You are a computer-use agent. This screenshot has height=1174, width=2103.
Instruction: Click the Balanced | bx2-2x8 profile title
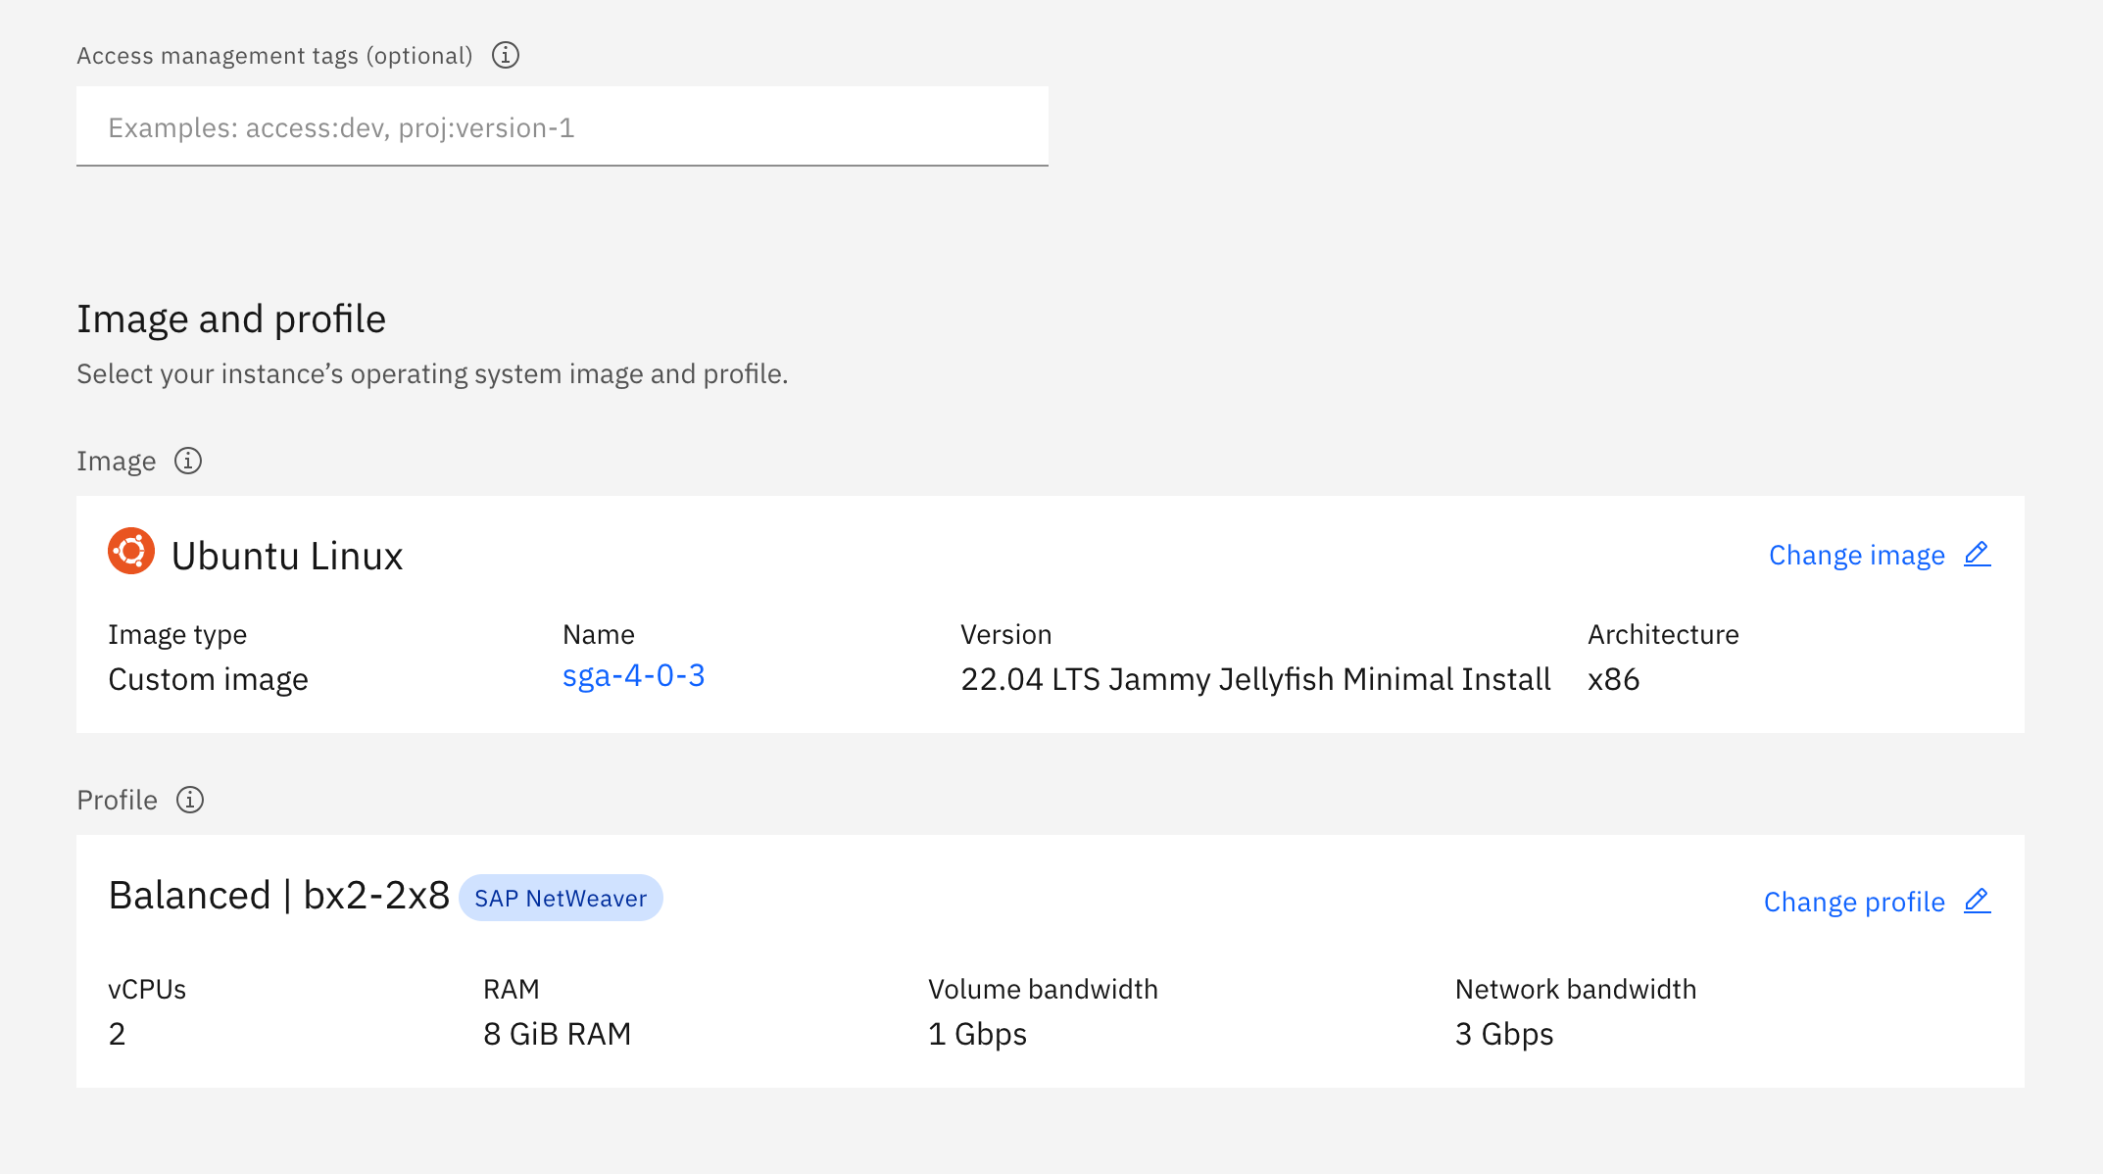coord(279,894)
